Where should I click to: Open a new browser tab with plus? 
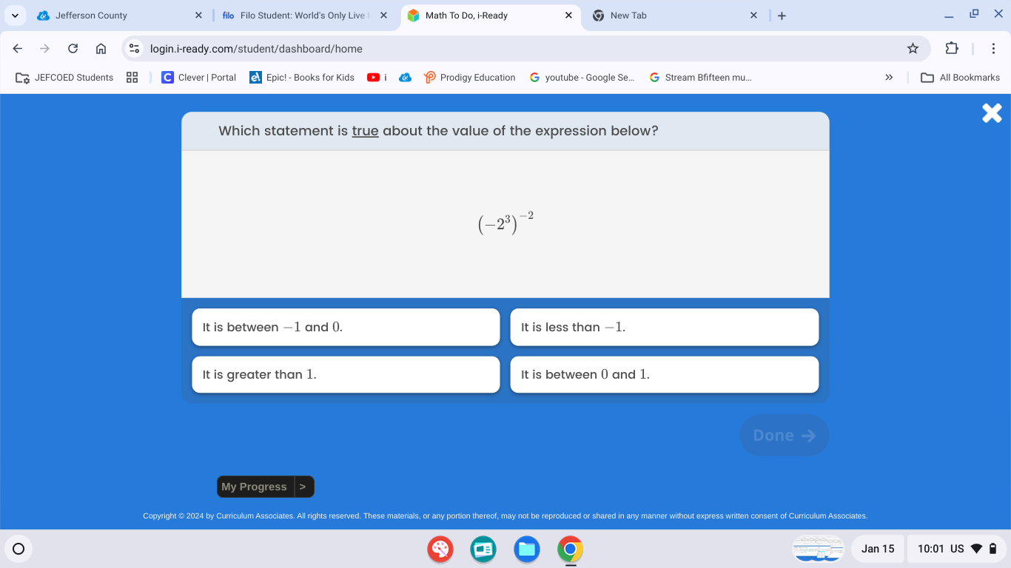pos(782,16)
